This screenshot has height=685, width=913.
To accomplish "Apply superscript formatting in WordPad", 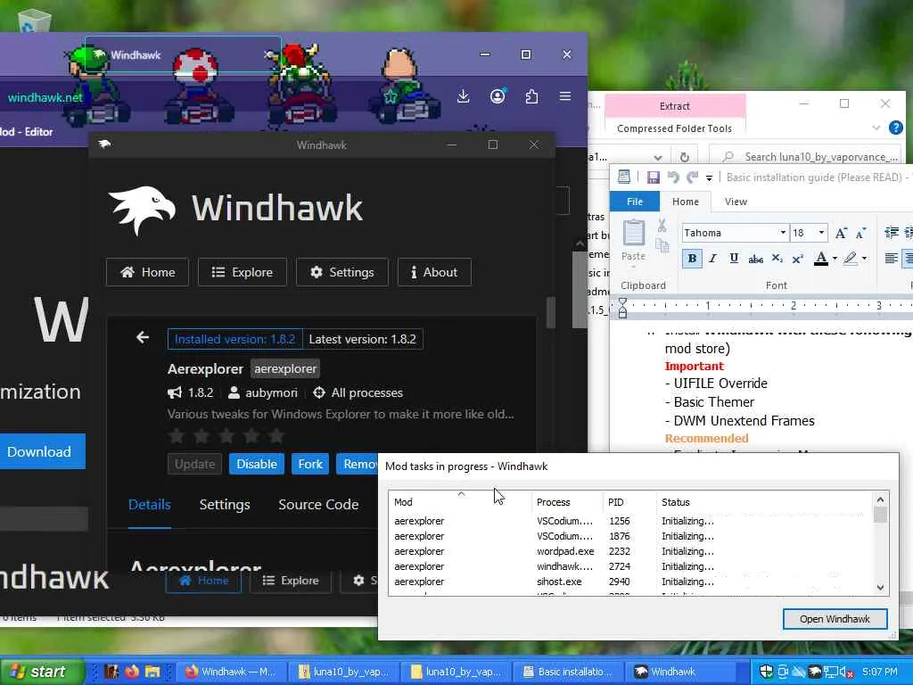I will click(798, 258).
